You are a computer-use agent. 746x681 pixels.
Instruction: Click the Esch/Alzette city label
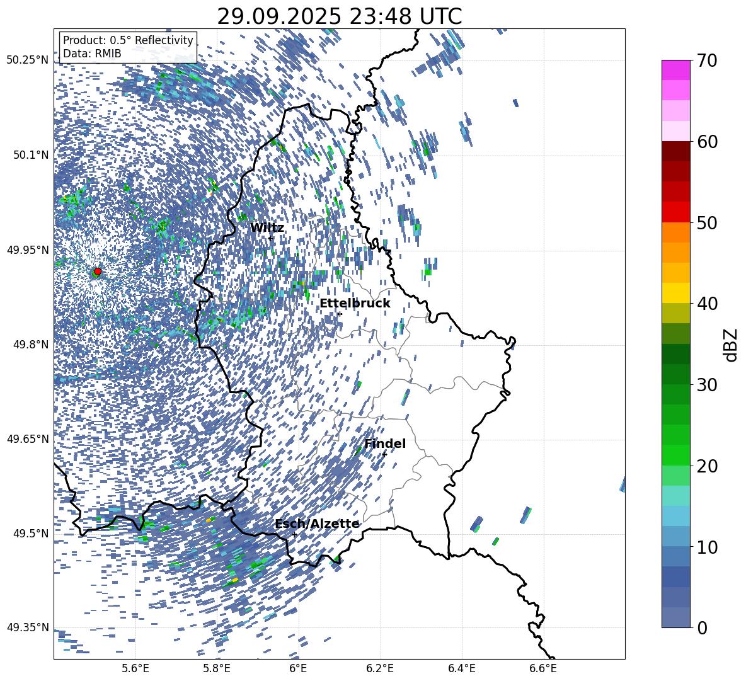coord(317,524)
